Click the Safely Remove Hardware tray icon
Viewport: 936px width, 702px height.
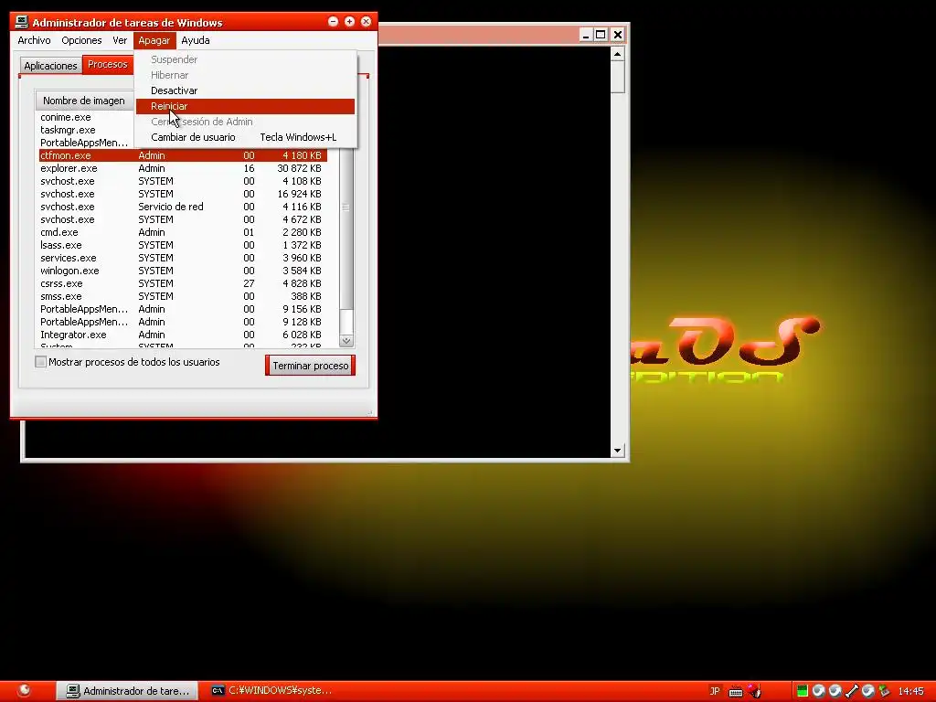pyautogui.click(x=884, y=691)
